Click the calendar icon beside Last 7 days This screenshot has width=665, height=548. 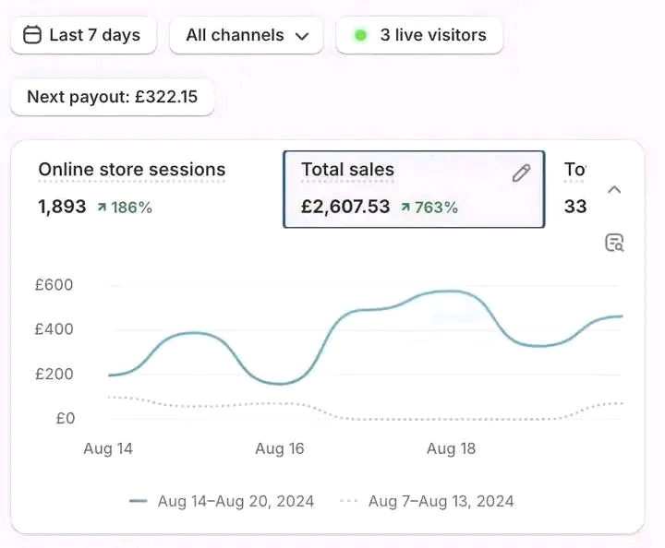point(32,35)
